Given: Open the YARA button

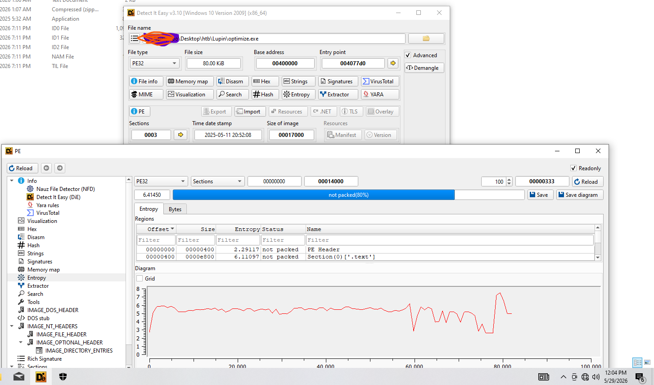Looking at the screenshot, I should click(380, 95).
